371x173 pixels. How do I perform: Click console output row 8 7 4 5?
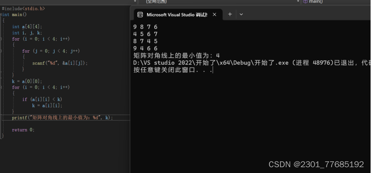(x=145, y=41)
